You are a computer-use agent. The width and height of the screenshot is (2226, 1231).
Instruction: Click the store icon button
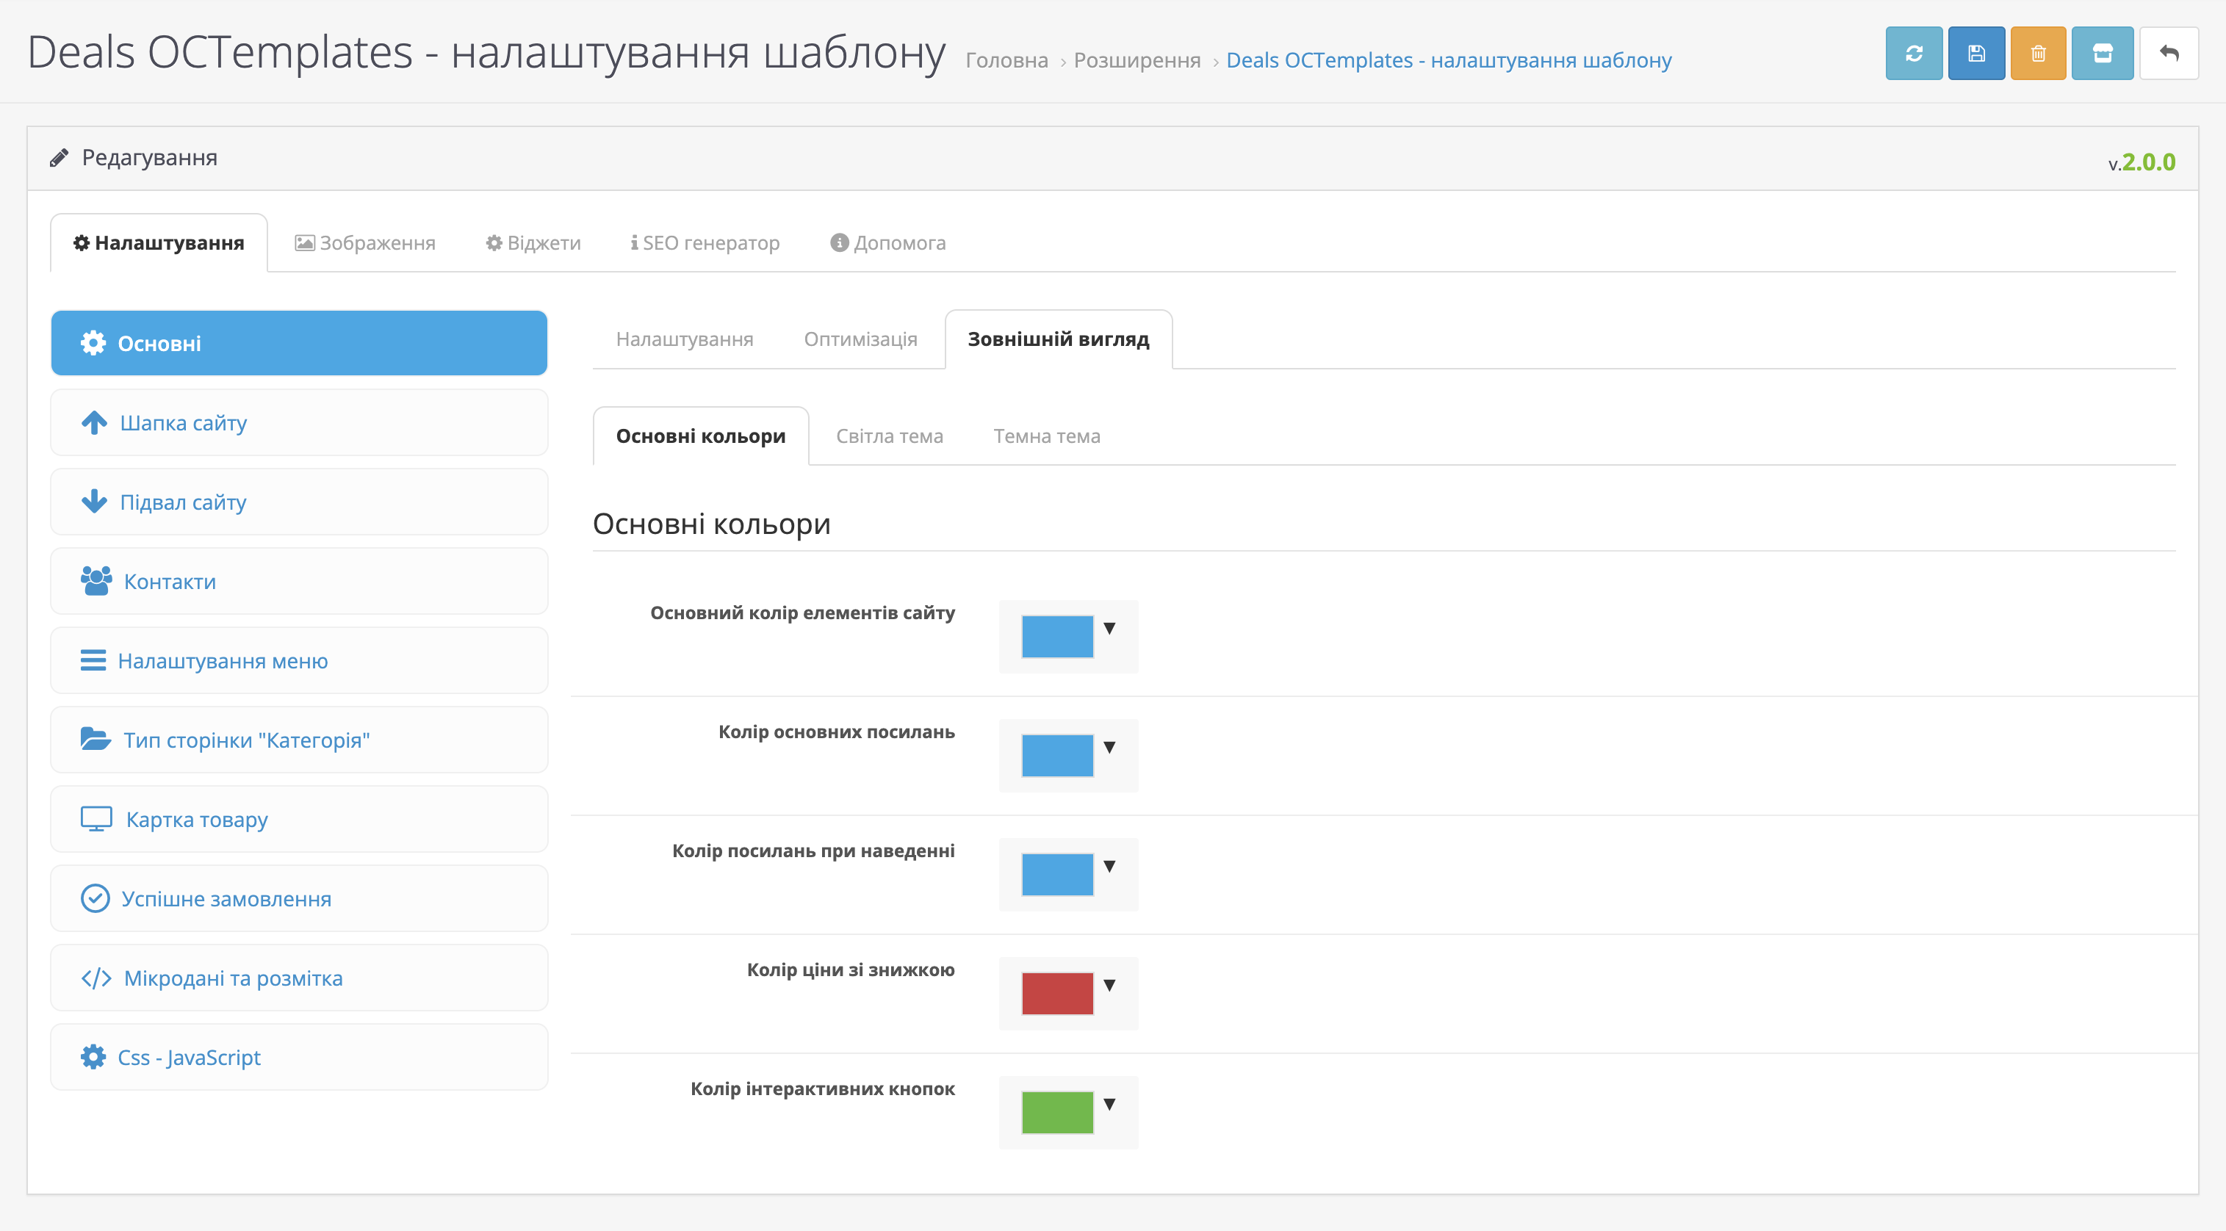click(x=2102, y=54)
